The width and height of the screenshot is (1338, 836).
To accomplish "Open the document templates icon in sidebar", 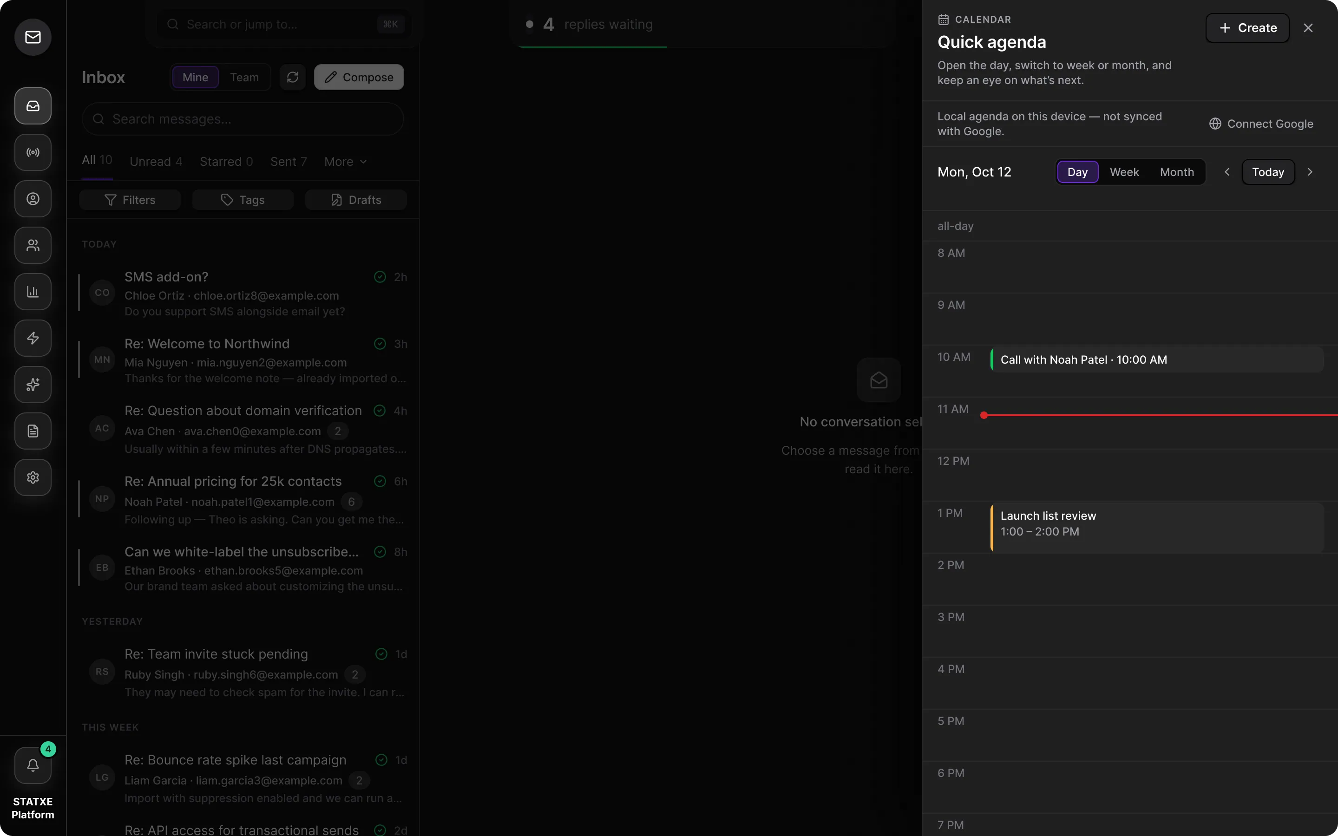I will (x=33, y=431).
